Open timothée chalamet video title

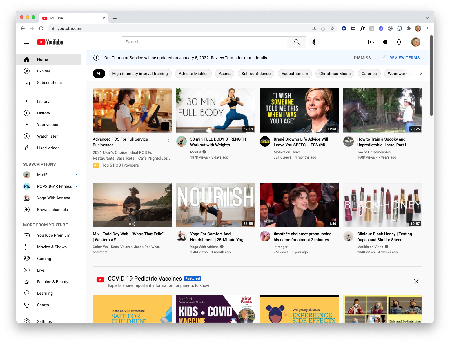[x=302, y=237]
